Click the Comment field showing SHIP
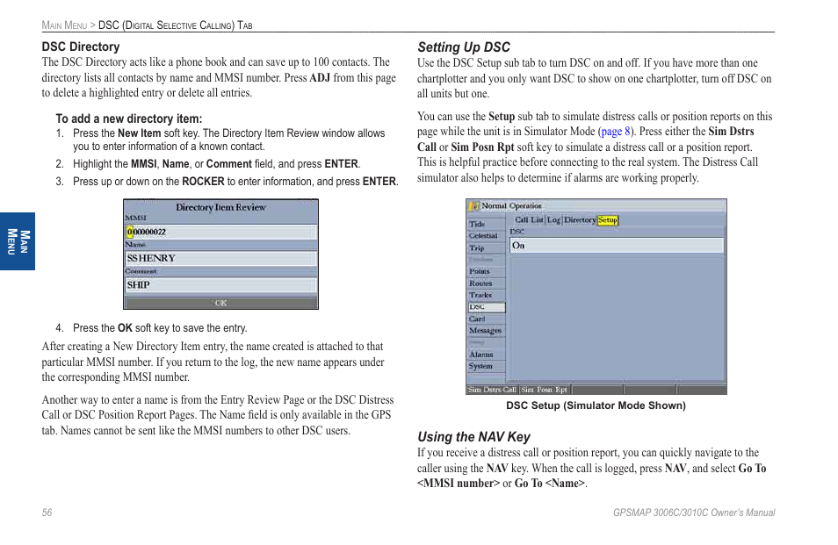 220,285
